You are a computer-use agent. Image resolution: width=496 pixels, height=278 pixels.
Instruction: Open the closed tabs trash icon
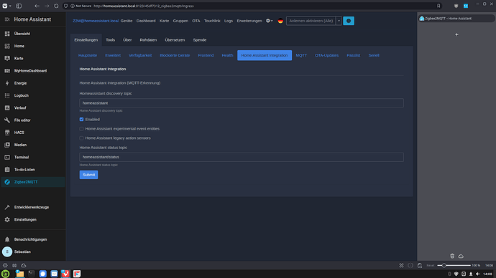[452, 256]
